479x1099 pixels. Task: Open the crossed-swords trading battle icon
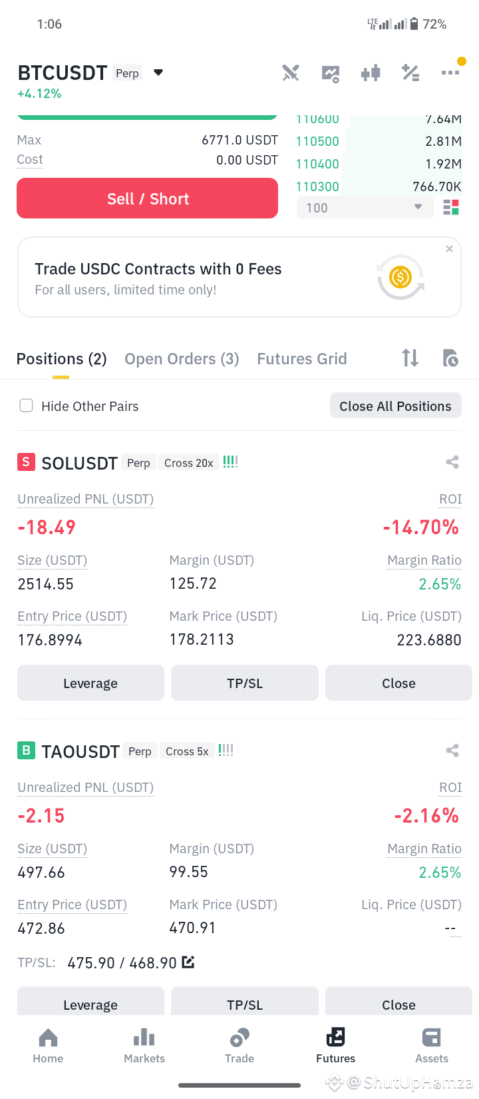point(291,73)
